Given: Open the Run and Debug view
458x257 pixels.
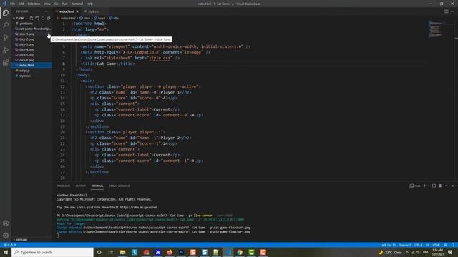Looking at the screenshot, I should pos(6,50).
